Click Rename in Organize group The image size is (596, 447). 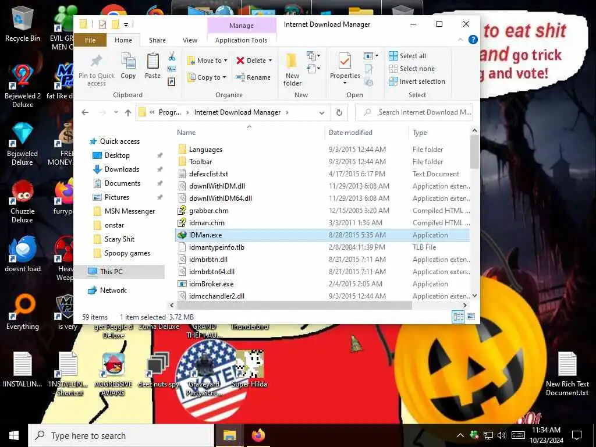253,77
